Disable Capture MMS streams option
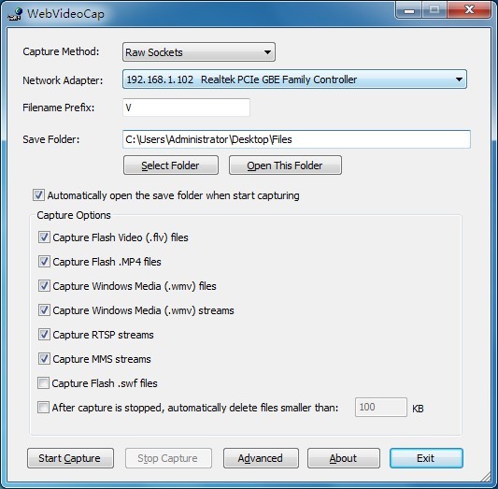The height and width of the screenshot is (489, 498). click(44, 359)
